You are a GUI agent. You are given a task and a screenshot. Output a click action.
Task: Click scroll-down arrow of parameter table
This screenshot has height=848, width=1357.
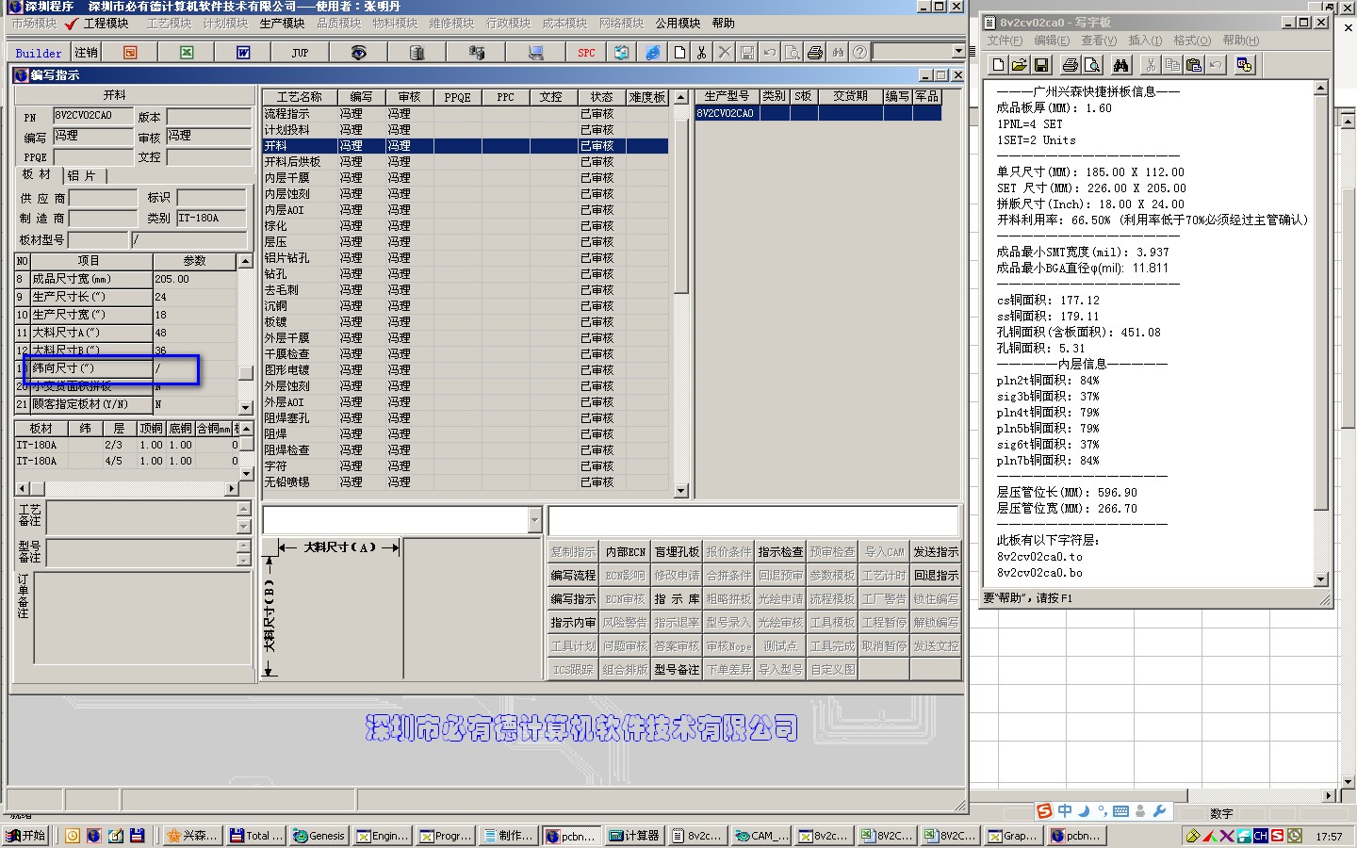click(x=245, y=408)
